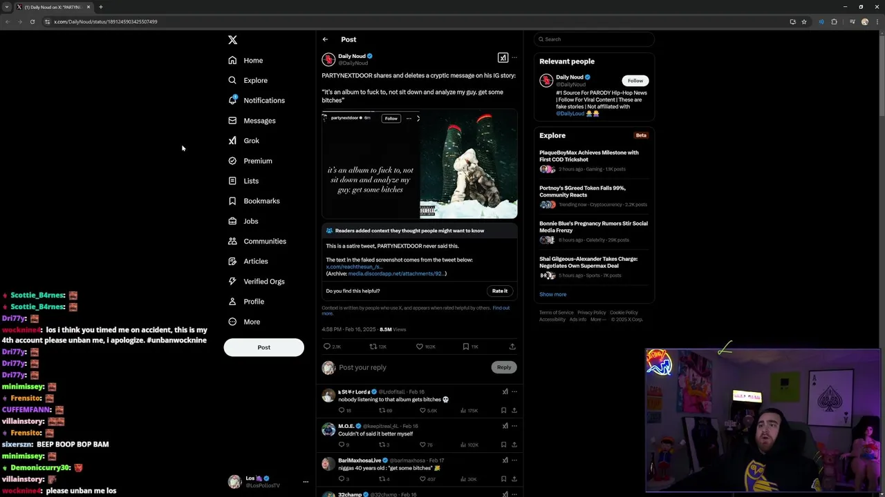885x497 pixels.
Task: Click the Grok icon on Daily Noud's post
Action: point(503,58)
